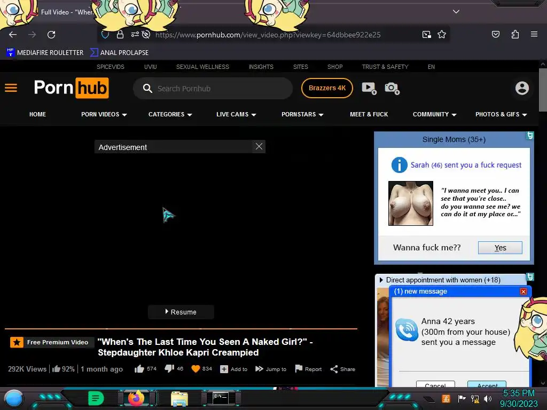Open the Firefox application menu hamburger
The width and height of the screenshot is (547, 410).
[x=534, y=34]
